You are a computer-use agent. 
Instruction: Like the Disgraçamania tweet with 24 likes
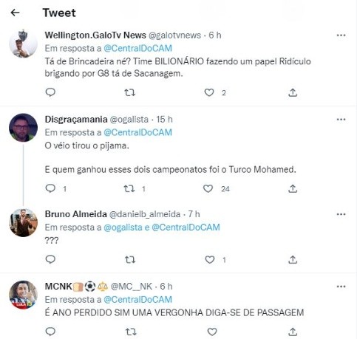(208, 189)
